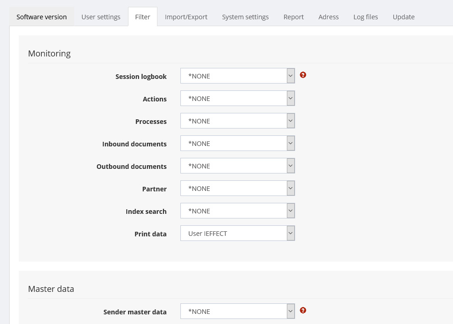Select the Filter tab
The width and height of the screenshot is (453, 324).
point(143,17)
